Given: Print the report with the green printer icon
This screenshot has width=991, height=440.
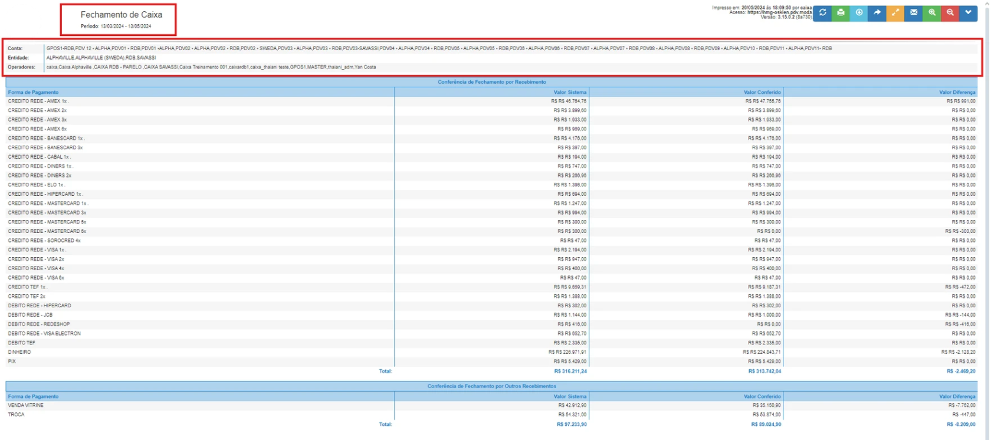Looking at the screenshot, I should pyautogui.click(x=841, y=12).
